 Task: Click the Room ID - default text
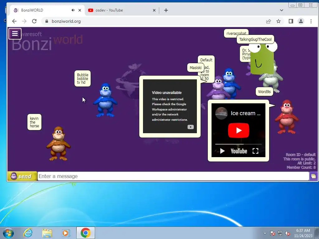pyautogui.click(x=301, y=154)
